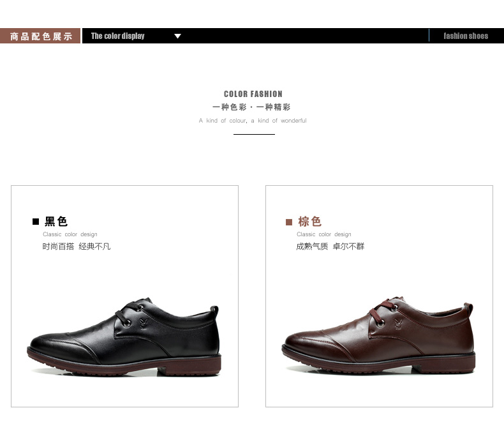
Task: Click 'Classic color design' under 黑色
Action: [x=70, y=234]
